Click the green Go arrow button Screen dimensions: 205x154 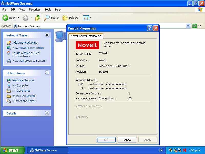pyautogui.click(x=194, y=26)
